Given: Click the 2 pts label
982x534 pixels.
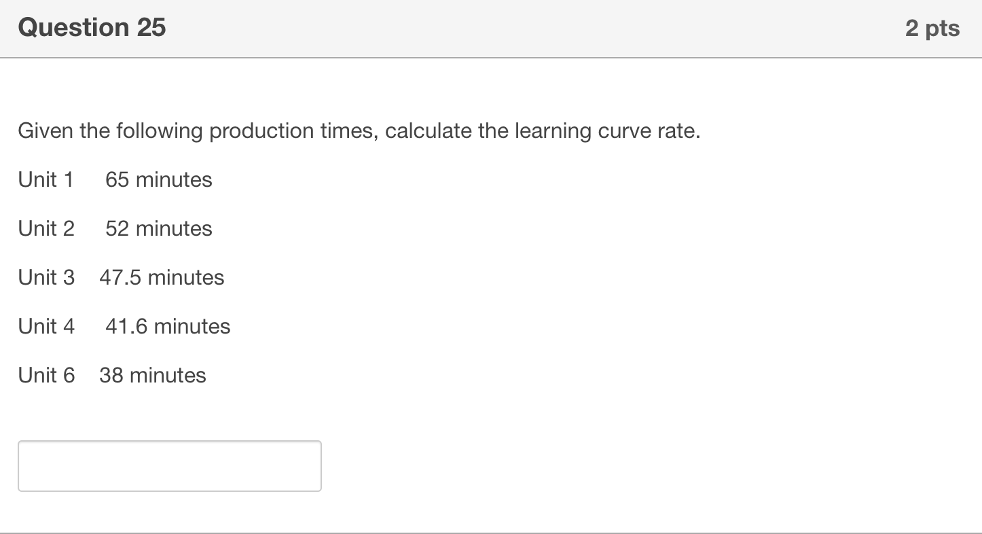Looking at the screenshot, I should (933, 28).
